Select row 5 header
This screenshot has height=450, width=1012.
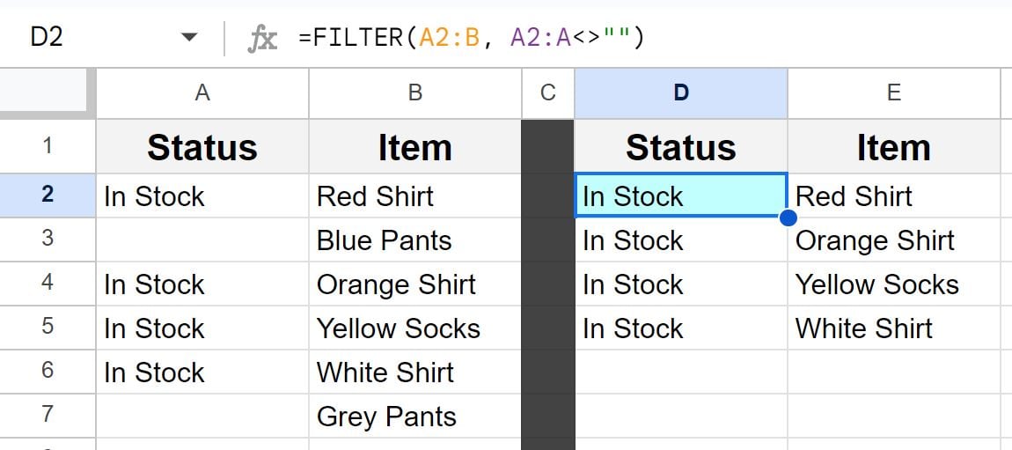coord(48,328)
